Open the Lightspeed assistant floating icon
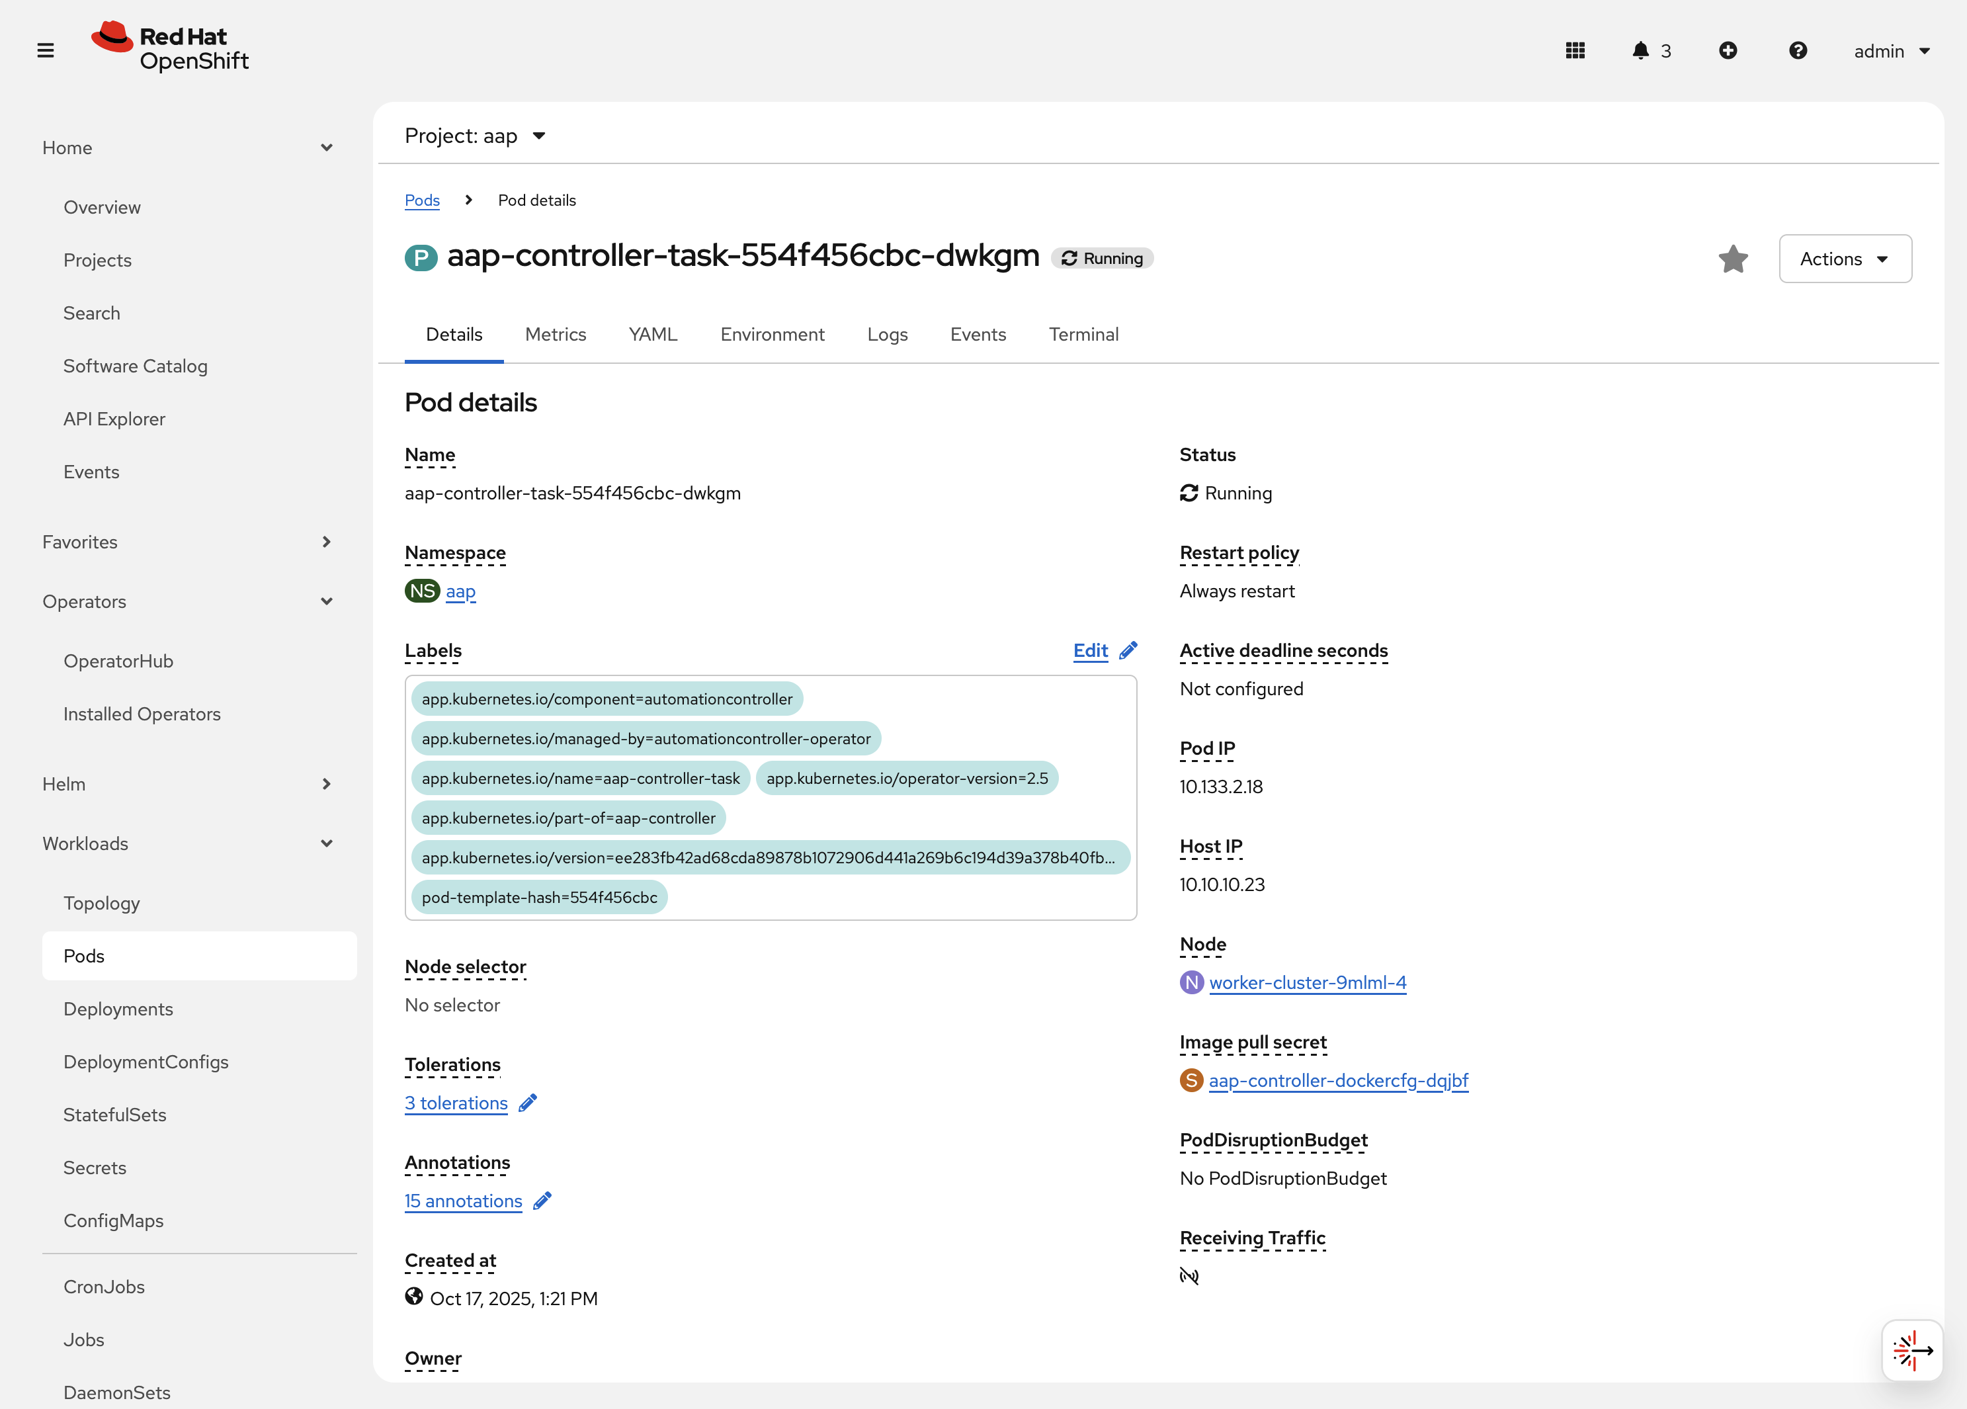The width and height of the screenshot is (1967, 1409). (1911, 1350)
